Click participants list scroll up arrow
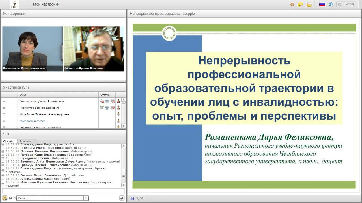This screenshot has height=203, width=362. click(124, 99)
